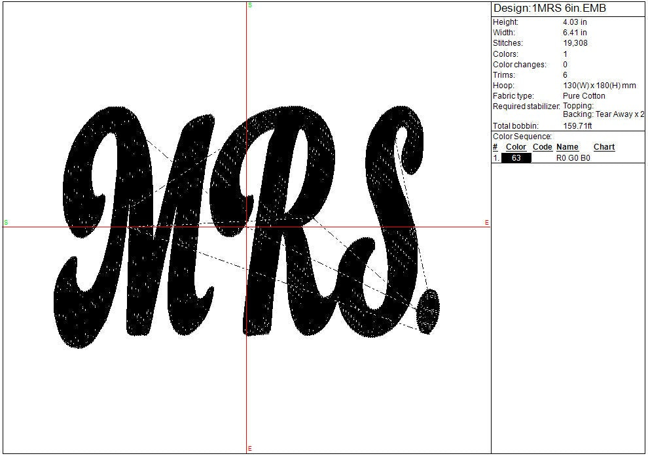Click the Color Sequence heading
The image size is (648, 456).
(522, 137)
